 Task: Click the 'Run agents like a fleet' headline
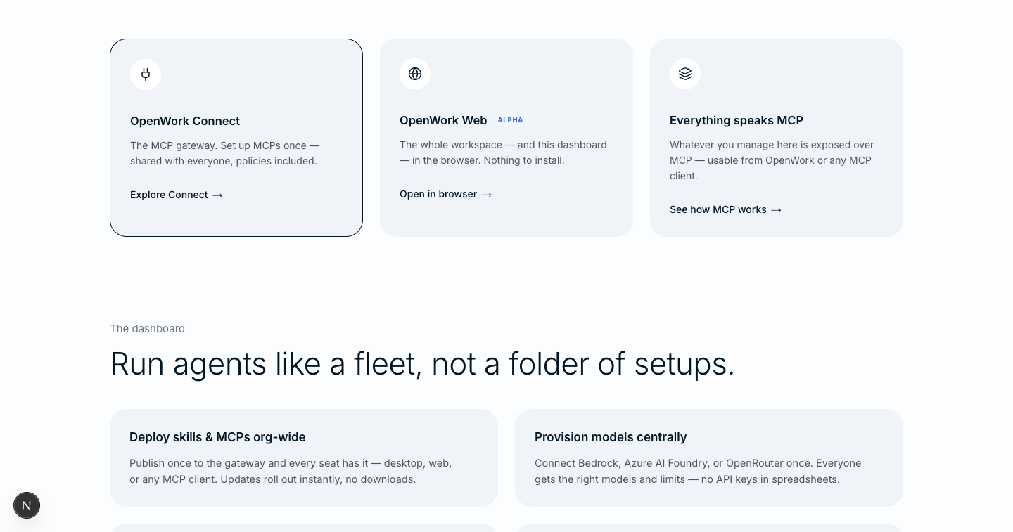tap(422, 364)
